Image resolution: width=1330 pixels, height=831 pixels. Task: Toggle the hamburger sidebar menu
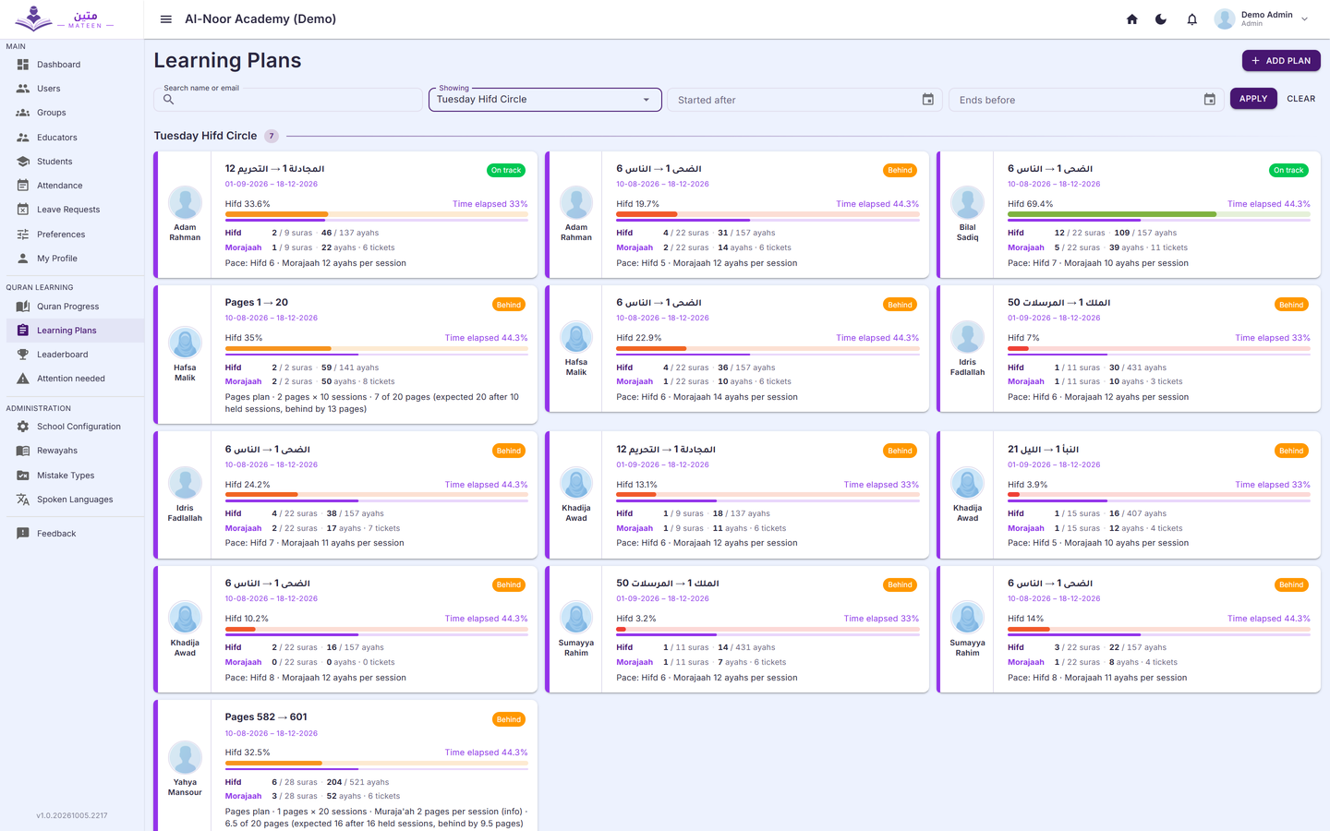[x=166, y=19]
